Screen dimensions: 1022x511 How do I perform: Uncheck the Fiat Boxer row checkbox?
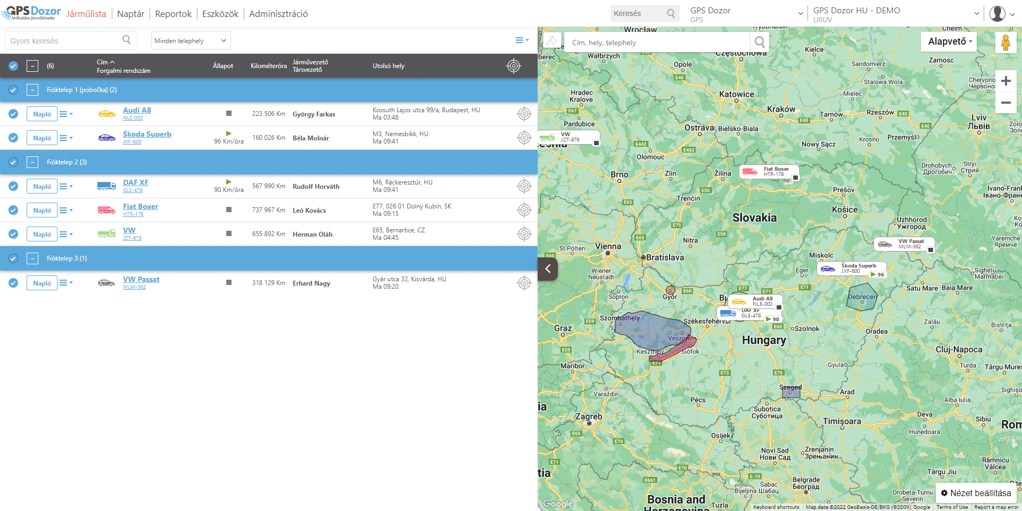tap(13, 210)
